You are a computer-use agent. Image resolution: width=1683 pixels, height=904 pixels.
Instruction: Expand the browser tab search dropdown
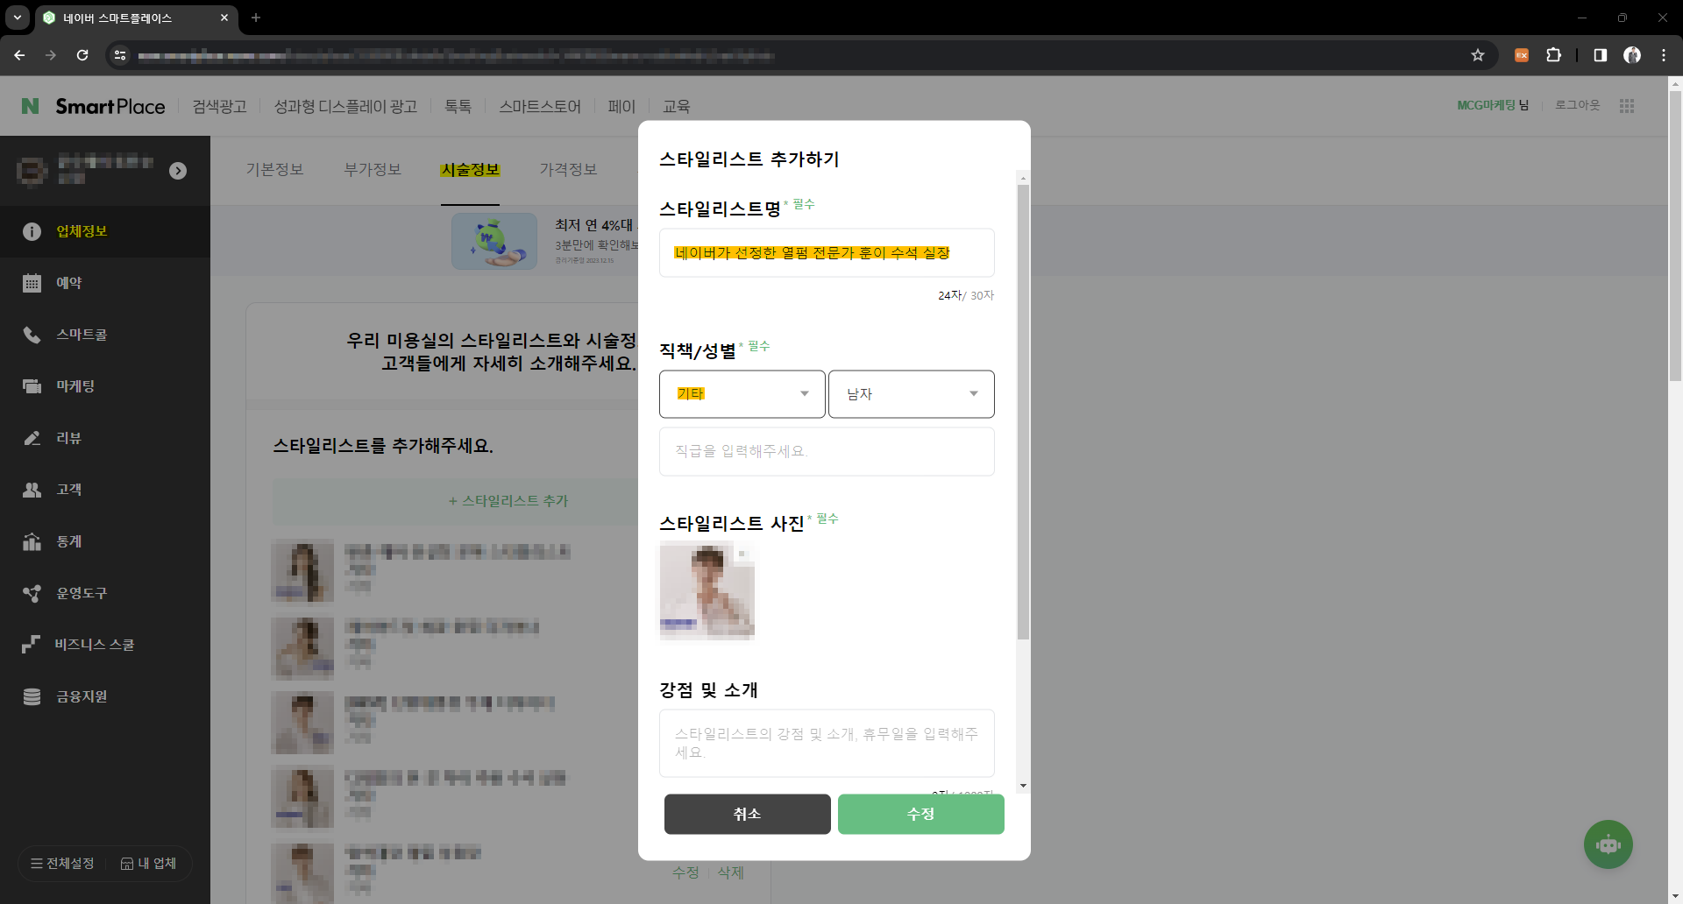coord(17,18)
